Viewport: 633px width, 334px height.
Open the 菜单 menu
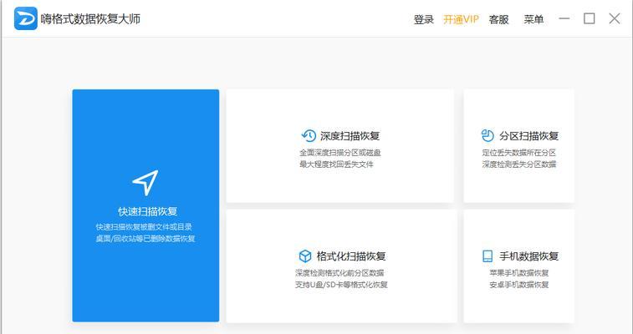(533, 19)
